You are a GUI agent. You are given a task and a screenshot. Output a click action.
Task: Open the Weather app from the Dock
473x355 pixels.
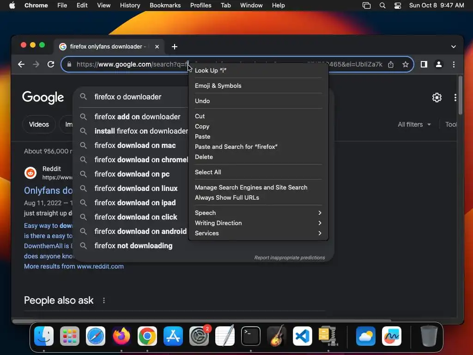pyautogui.click(x=366, y=336)
